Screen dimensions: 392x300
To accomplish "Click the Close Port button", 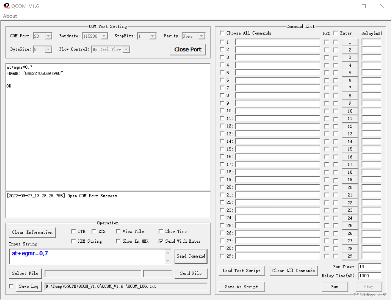I will (x=188, y=50).
